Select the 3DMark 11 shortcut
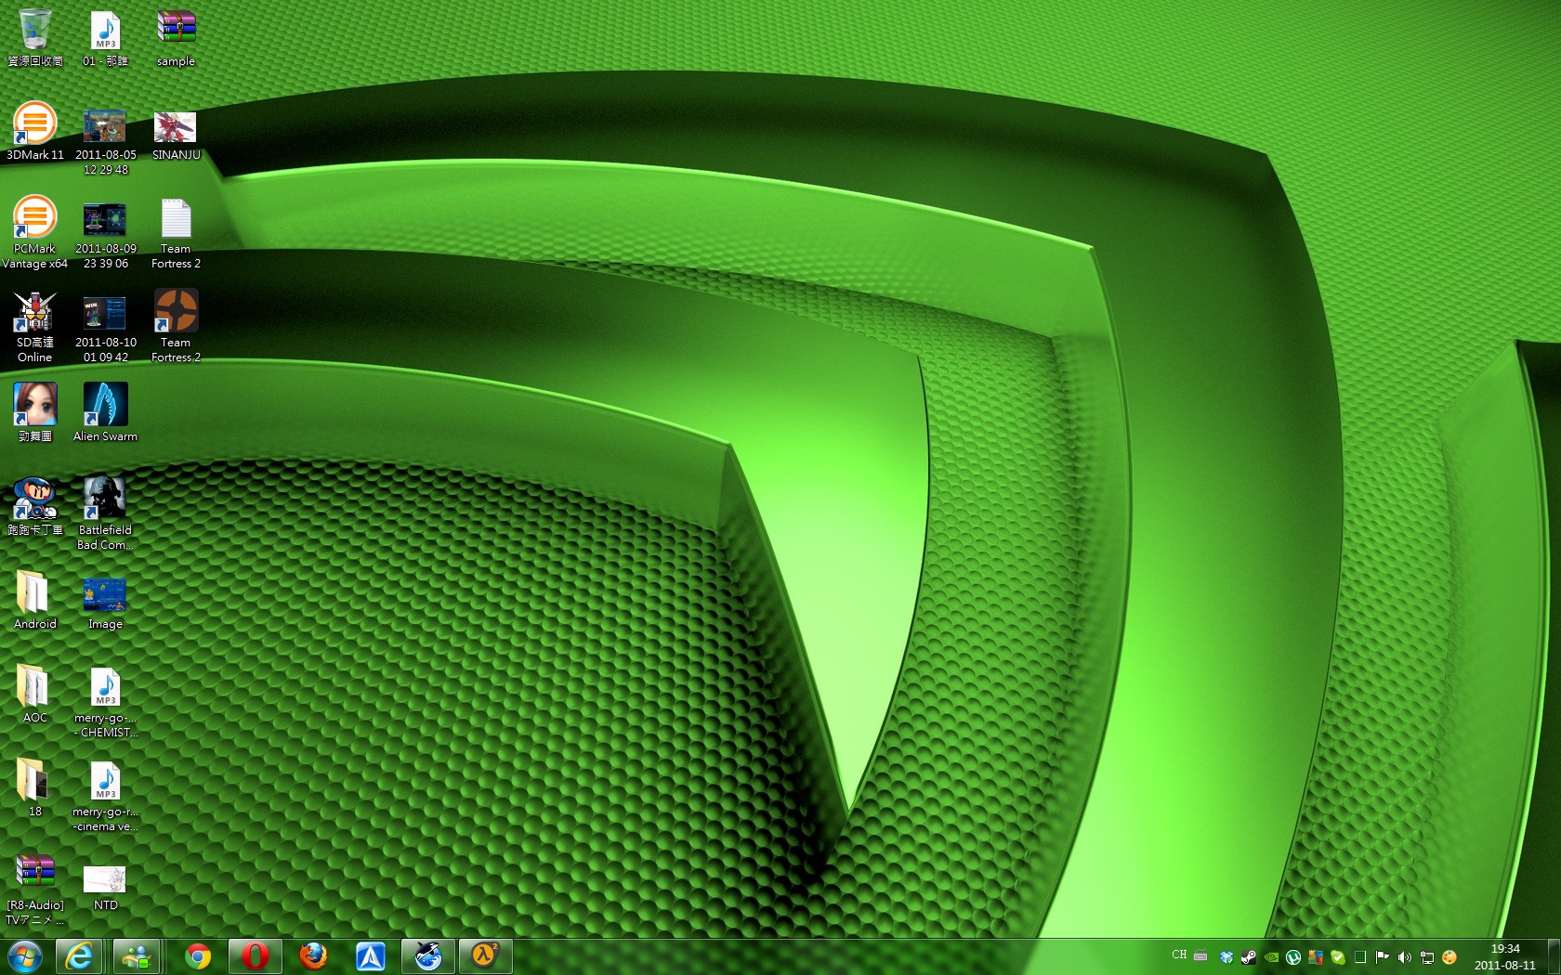 click(35, 131)
